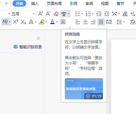This screenshot has height=114, width=136.
Task: Expand text effects dropdown arrow
Action: [x=36, y=22]
